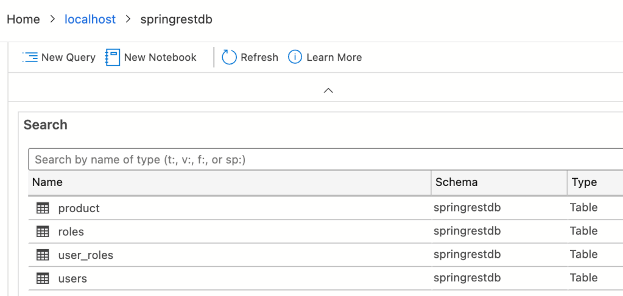Select the product table row name
623x296 pixels.
pos(79,208)
